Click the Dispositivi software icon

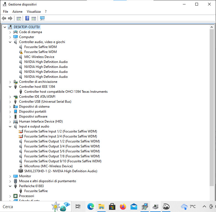pos(15,116)
